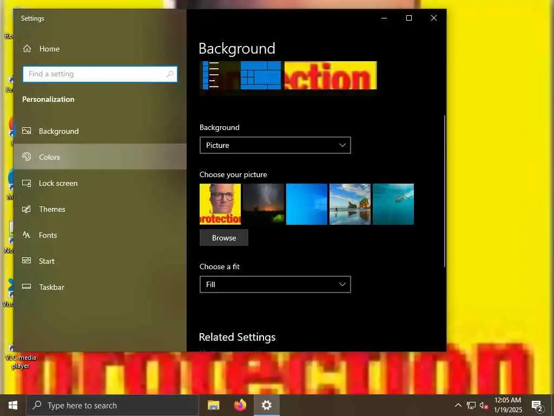The height and width of the screenshot is (416, 554).
Task: Click the search magnifier in Find a setting
Action: 170,74
